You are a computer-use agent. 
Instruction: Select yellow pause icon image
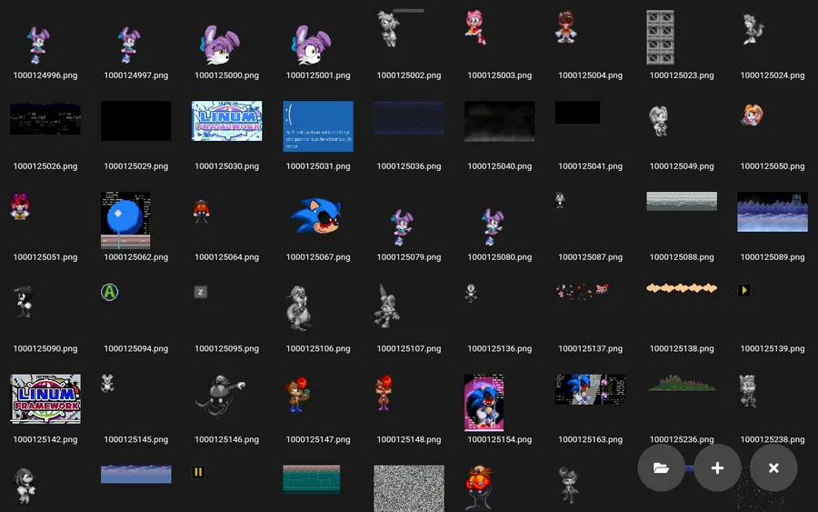[198, 472]
